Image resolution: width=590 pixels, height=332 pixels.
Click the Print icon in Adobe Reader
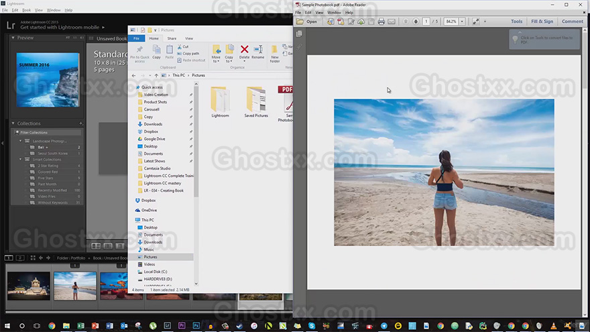pos(381,21)
